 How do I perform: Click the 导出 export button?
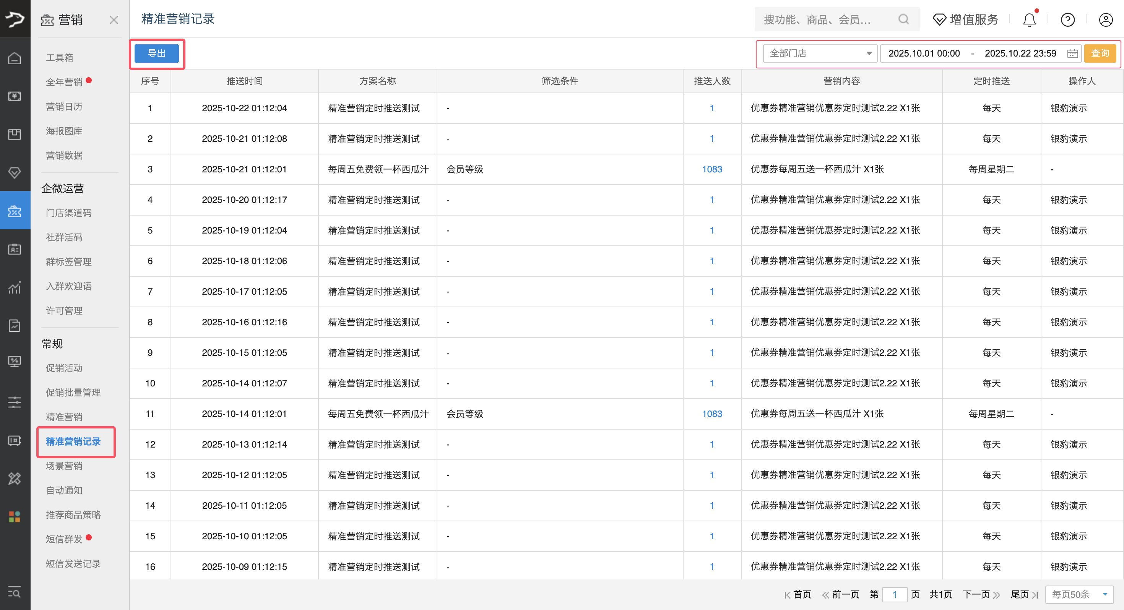pos(156,53)
